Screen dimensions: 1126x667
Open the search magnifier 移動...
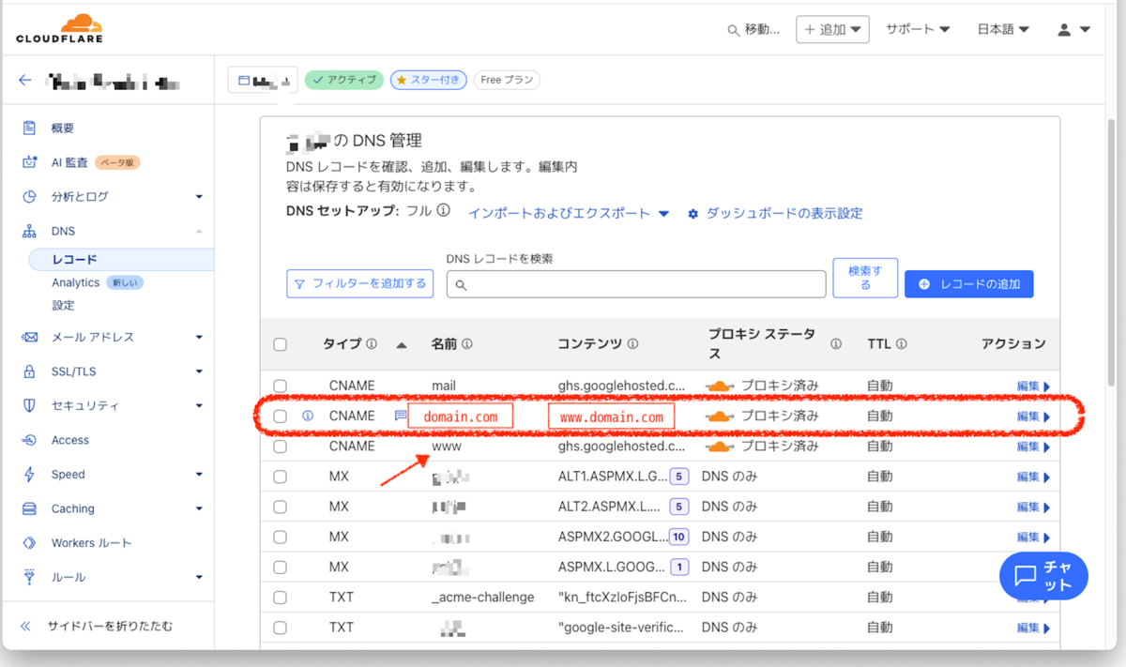coord(753,30)
